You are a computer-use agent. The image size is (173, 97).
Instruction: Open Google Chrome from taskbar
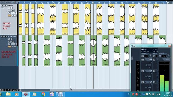[43, 94]
